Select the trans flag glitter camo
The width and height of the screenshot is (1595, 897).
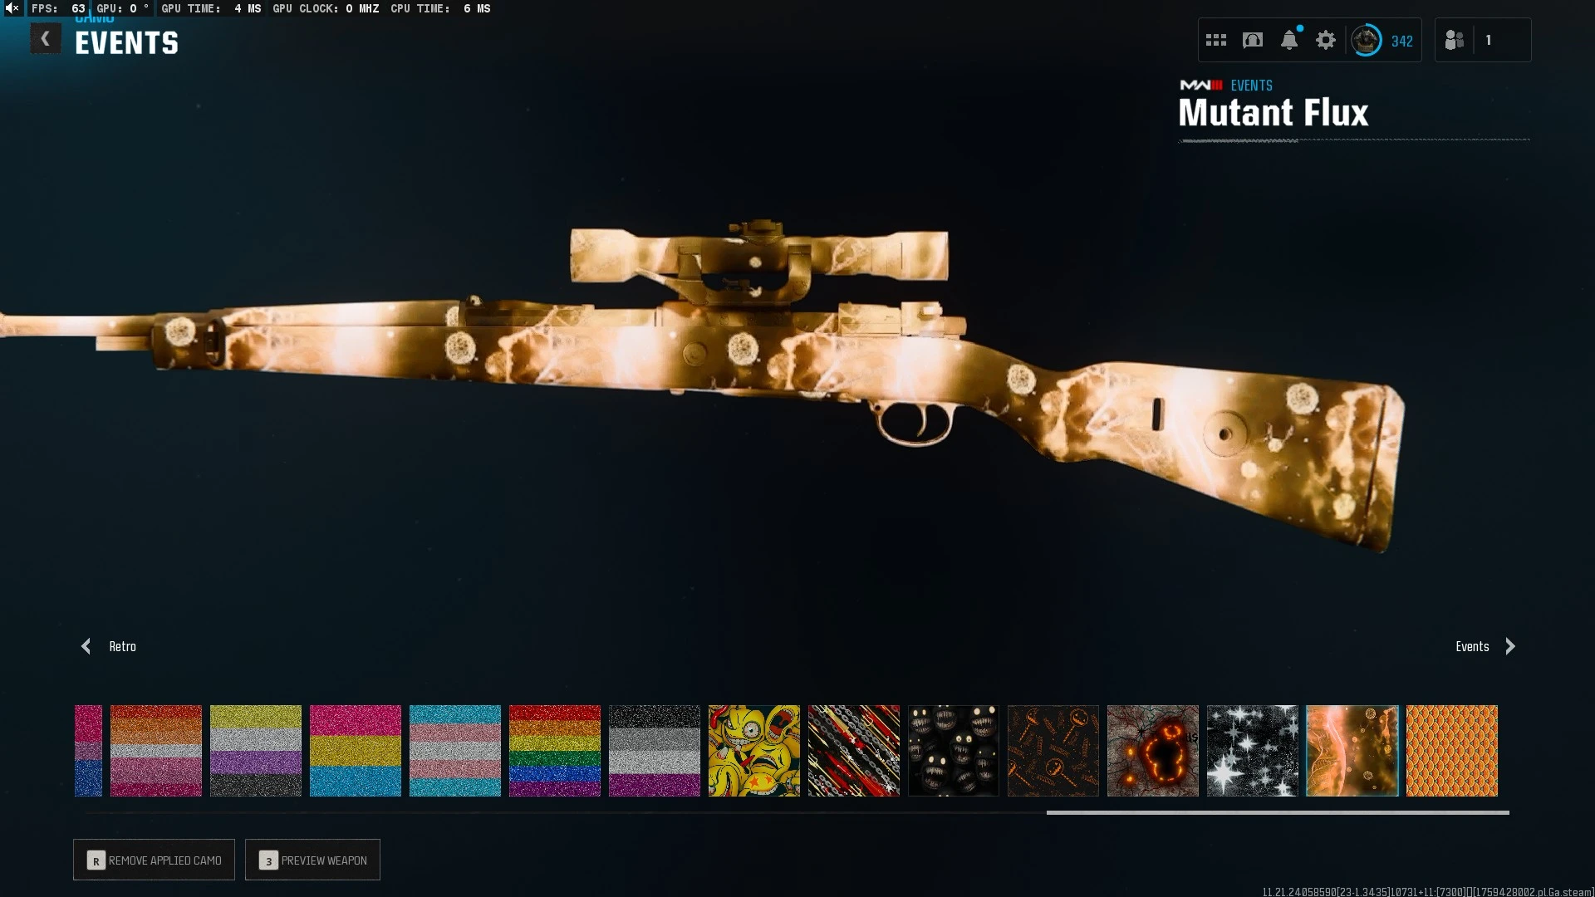(455, 751)
